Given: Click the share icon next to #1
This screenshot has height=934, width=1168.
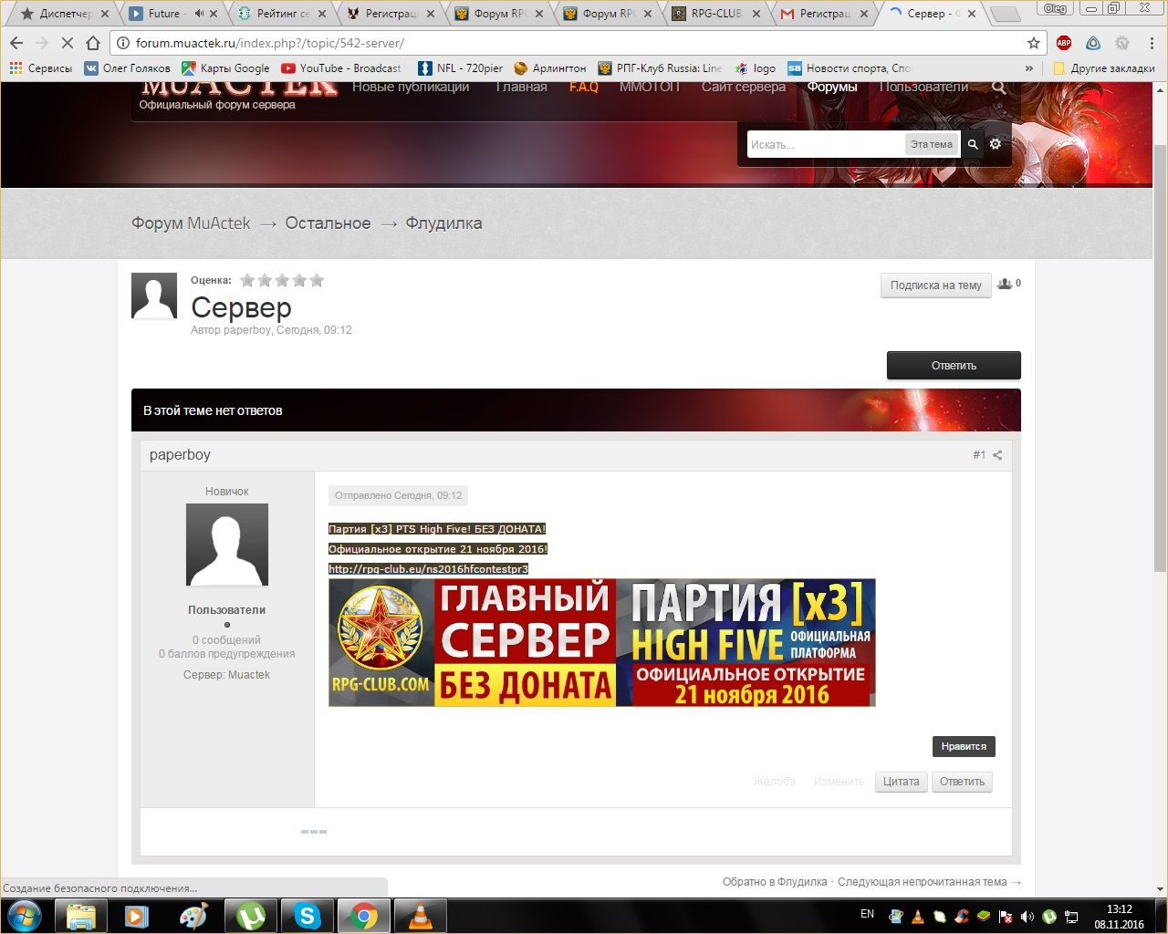Looking at the screenshot, I should click(997, 455).
